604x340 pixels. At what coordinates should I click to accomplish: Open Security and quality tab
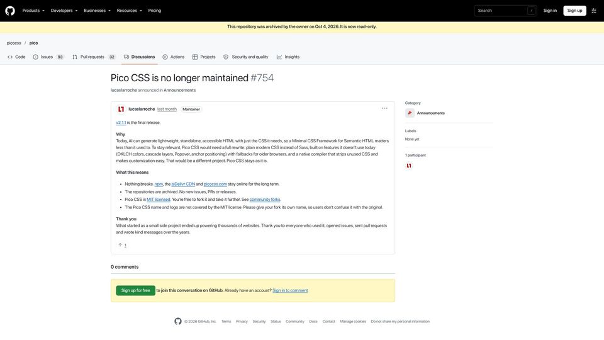pos(246,57)
